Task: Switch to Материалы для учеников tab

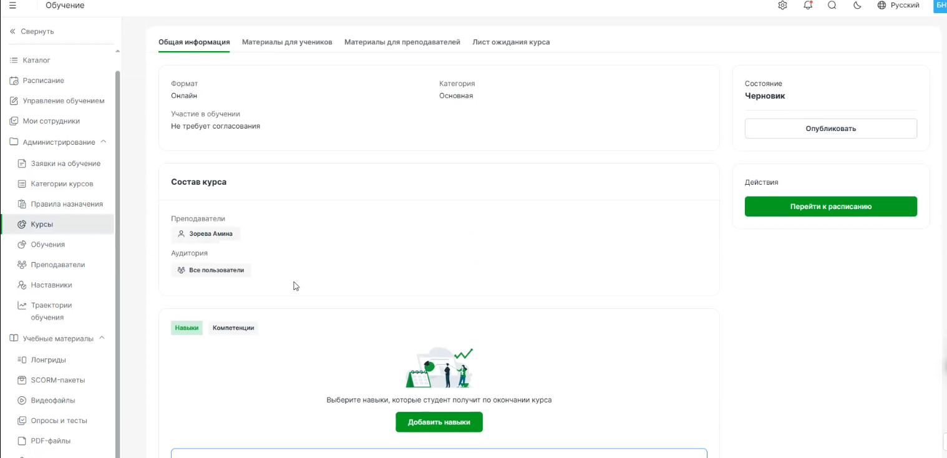Action: [287, 42]
